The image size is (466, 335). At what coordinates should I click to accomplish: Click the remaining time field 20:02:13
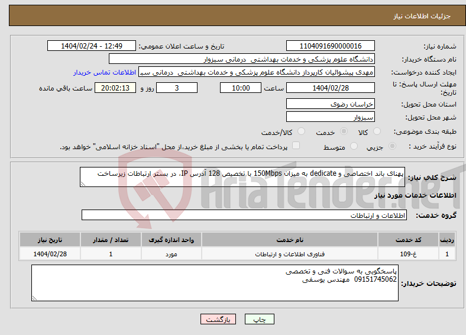click(x=115, y=88)
